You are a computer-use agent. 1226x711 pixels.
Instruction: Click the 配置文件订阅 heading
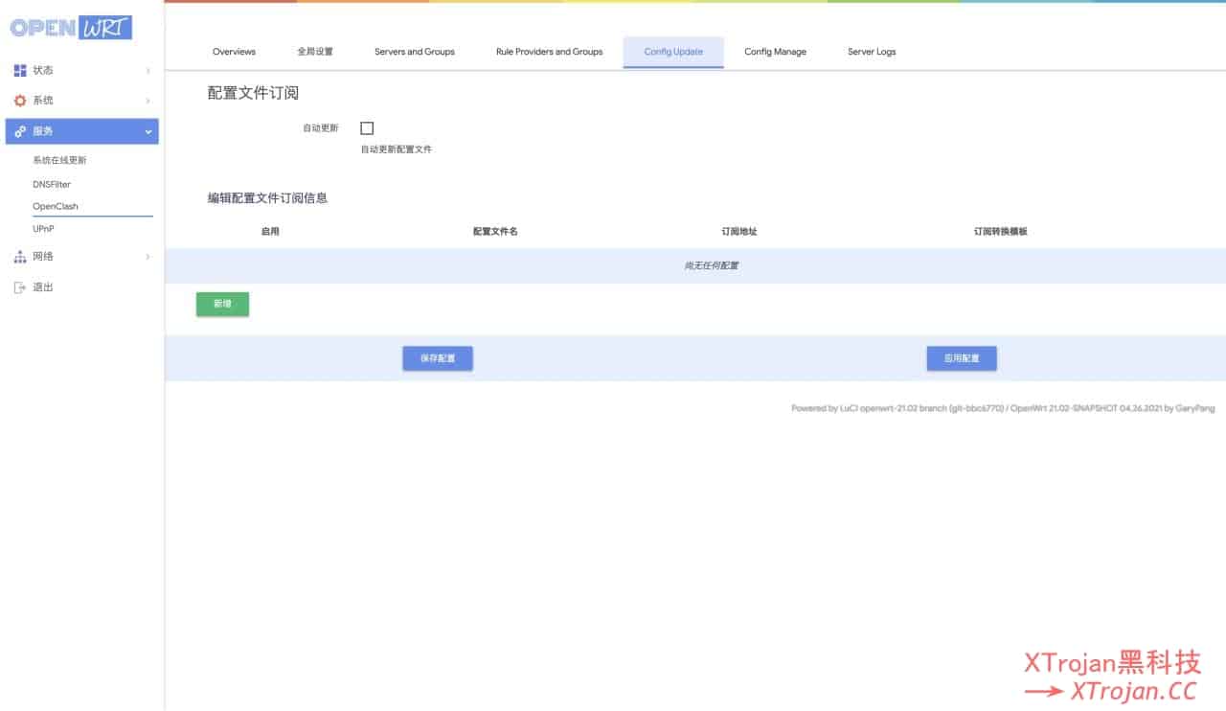pos(254,93)
